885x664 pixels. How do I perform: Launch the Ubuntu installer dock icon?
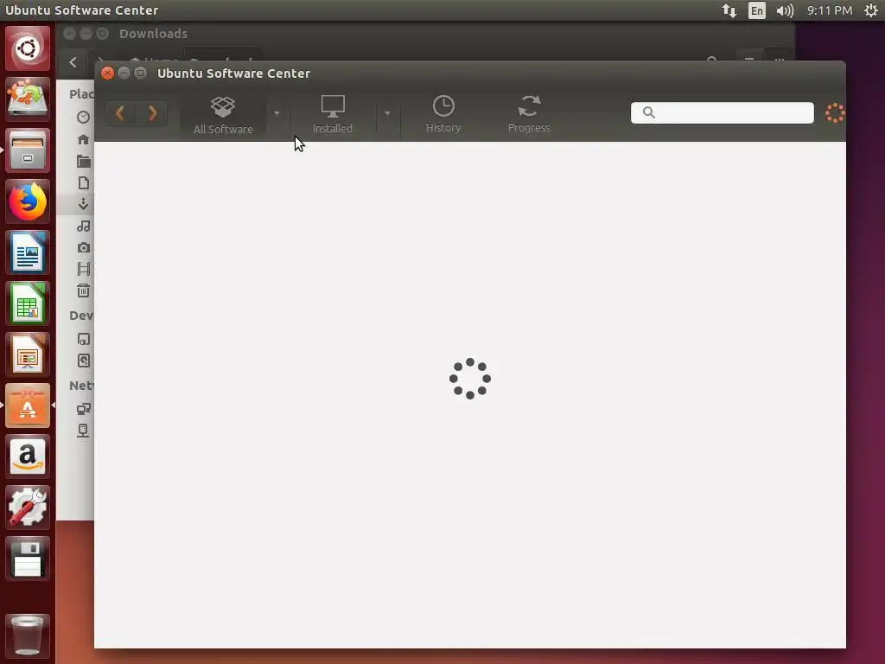(28, 99)
